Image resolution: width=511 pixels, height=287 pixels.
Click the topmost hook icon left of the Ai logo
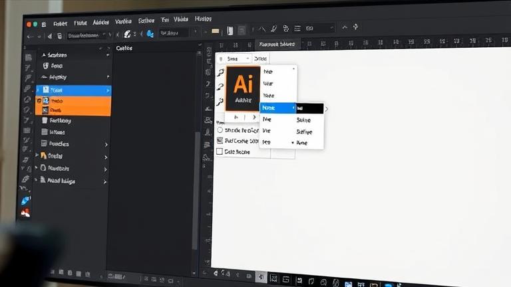pos(221,72)
